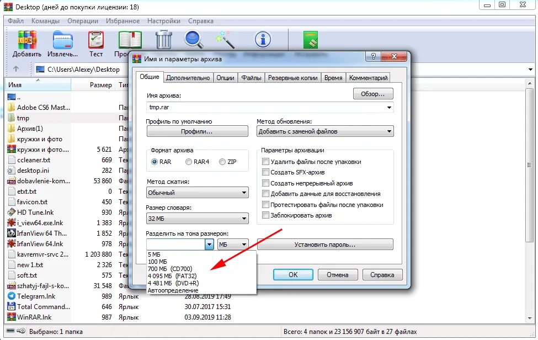Click the i_view64.exe.lnk file icon

pyautogui.click(x=12, y=222)
